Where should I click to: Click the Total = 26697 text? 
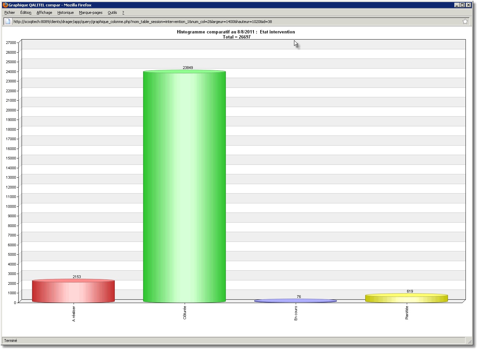click(x=237, y=37)
